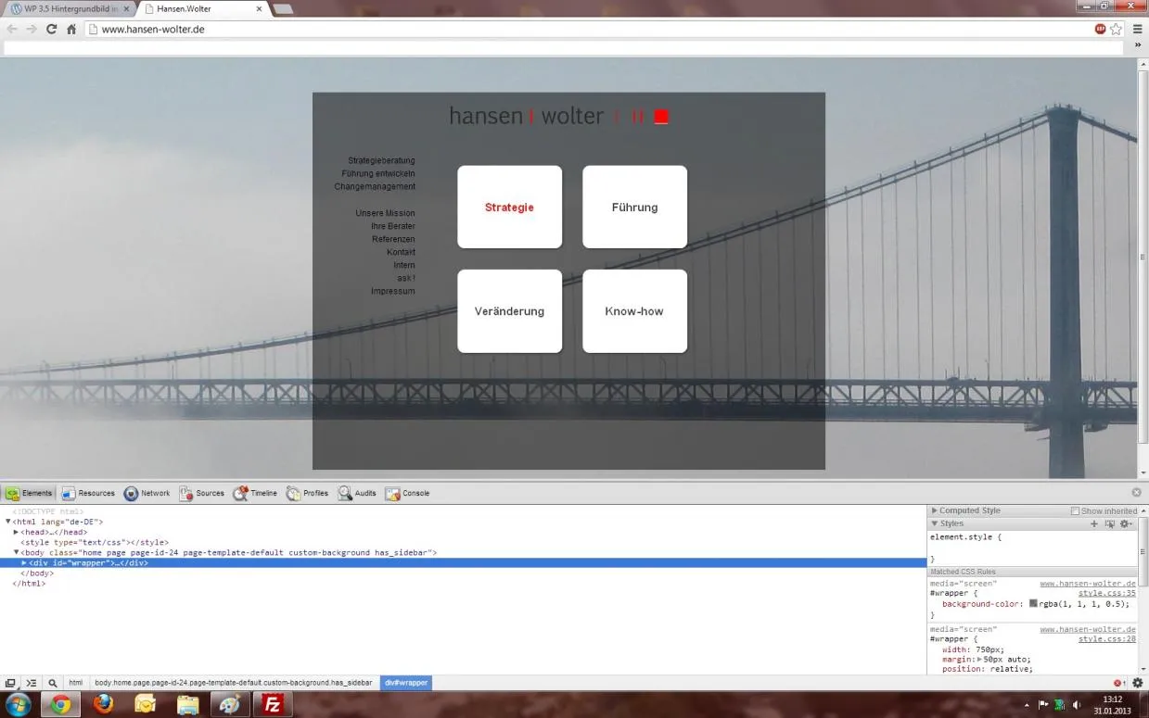Image resolution: width=1149 pixels, height=718 pixels.
Task: Switch to the Timeline panel
Action: (x=255, y=494)
